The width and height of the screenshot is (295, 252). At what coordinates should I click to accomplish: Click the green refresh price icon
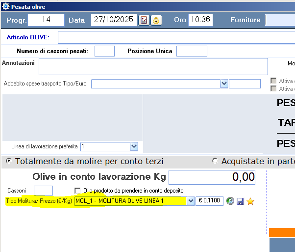[230, 201]
